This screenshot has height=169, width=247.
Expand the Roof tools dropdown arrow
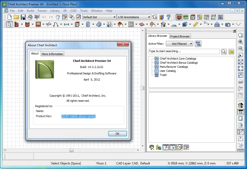(x=125, y=24)
